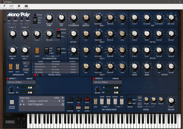Click the PROGRAM BROWSER button
The height and width of the screenshot is (129, 183).
12,102
